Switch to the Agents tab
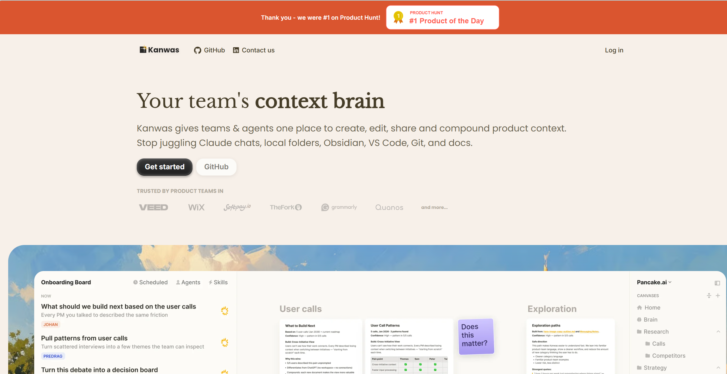The height and width of the screenshot is (374, 727). point(188,282)
